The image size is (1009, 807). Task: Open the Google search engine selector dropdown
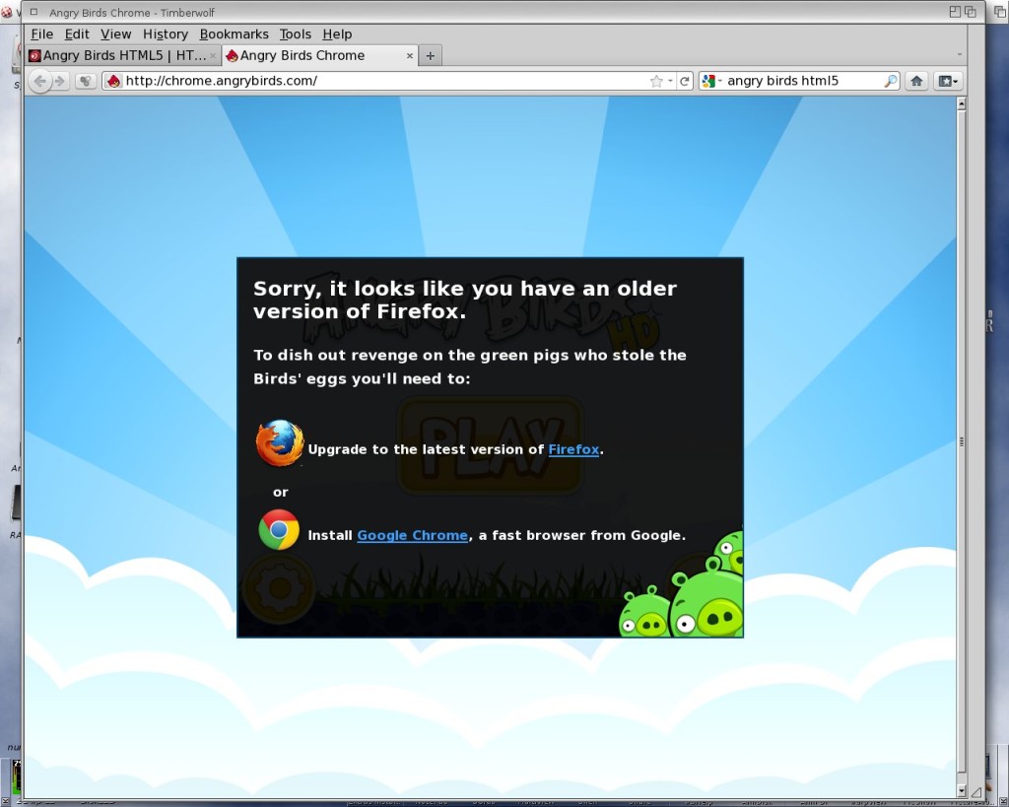[711, 81]
